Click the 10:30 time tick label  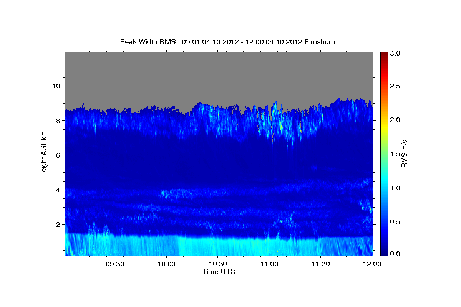coord(218,264)
